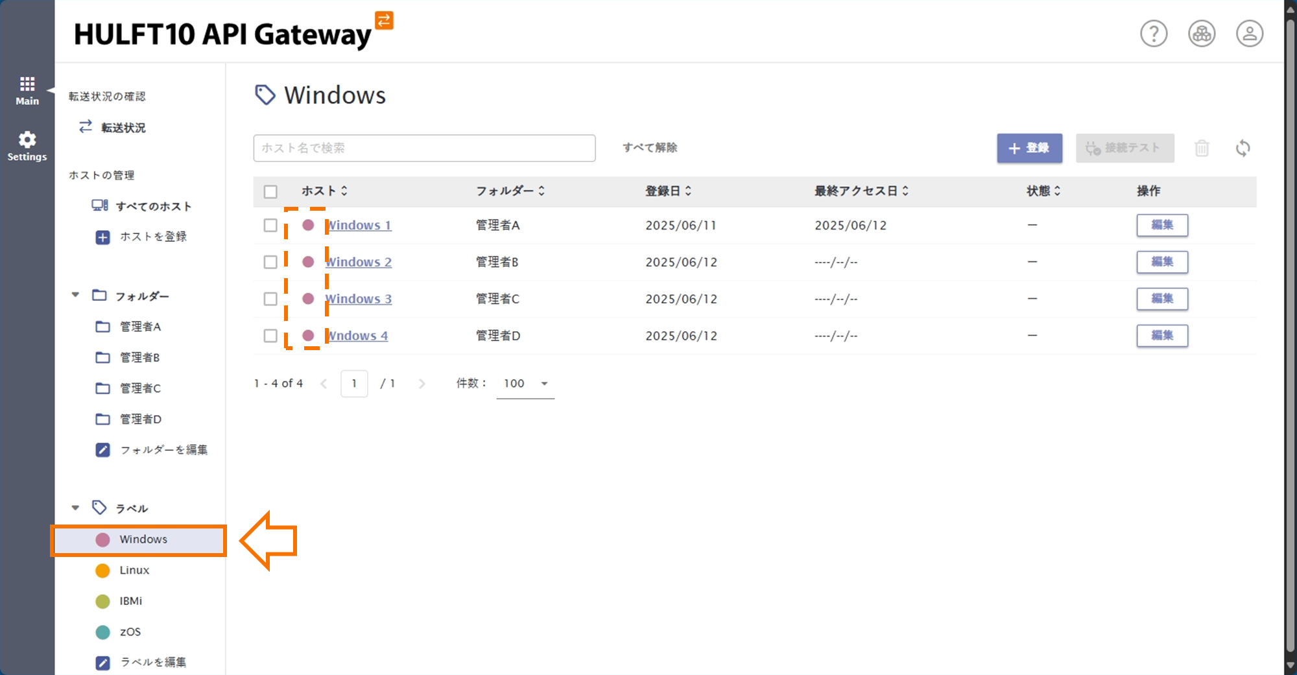Viewport: 1297px width, 675px height.
Task: Click the Windows label color dot in sidebar
Action: (102, 540)
